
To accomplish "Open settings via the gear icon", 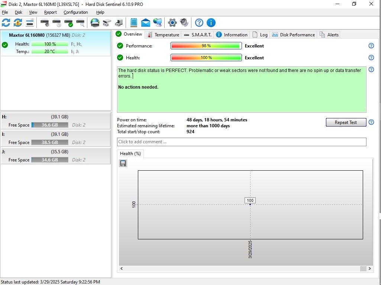I will (172, 23).
